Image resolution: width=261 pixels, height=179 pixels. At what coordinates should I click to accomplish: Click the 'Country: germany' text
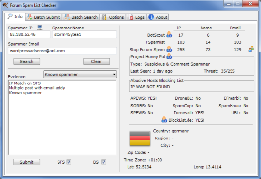click(171, 131)
